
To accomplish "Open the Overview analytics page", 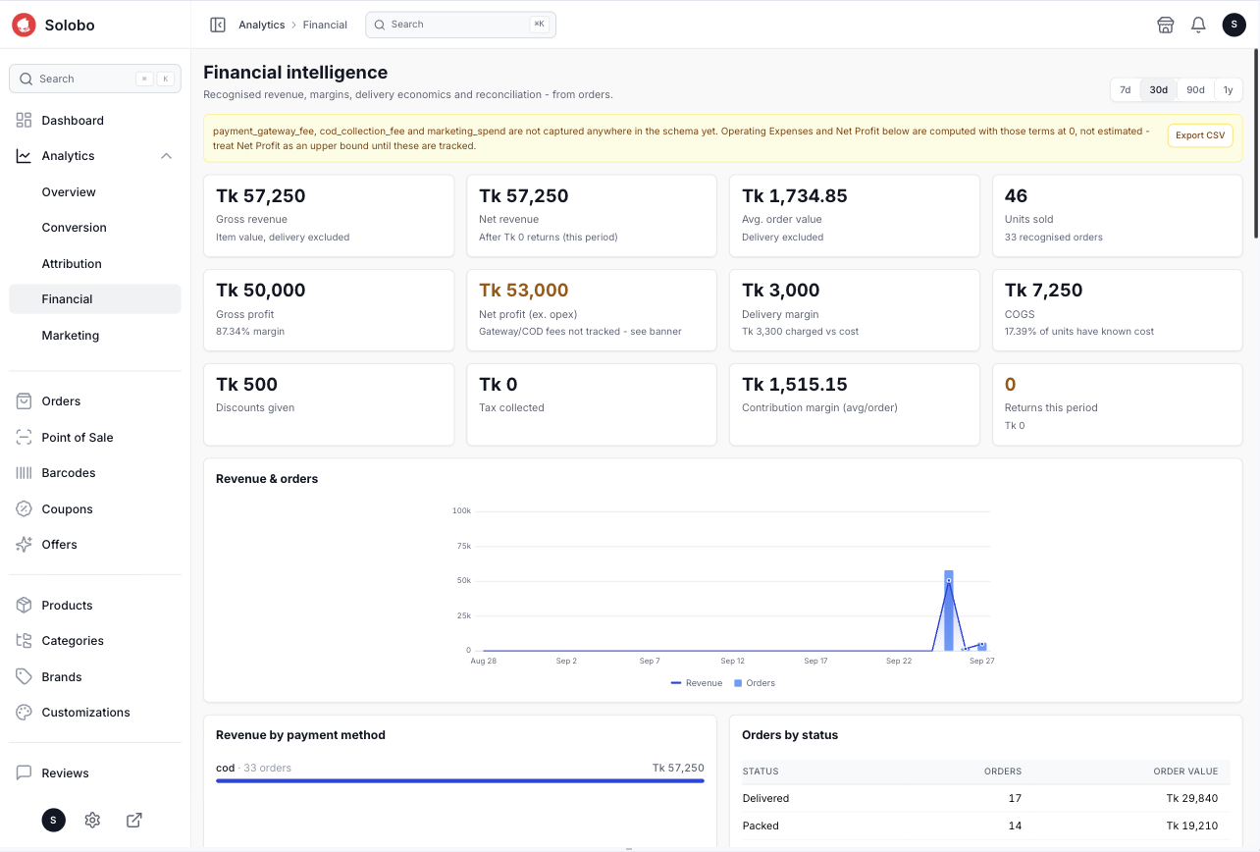I will [95, 192].
